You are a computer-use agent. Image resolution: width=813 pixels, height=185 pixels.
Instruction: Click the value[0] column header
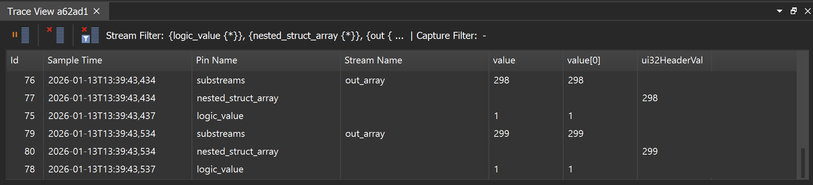coord(600,60)
